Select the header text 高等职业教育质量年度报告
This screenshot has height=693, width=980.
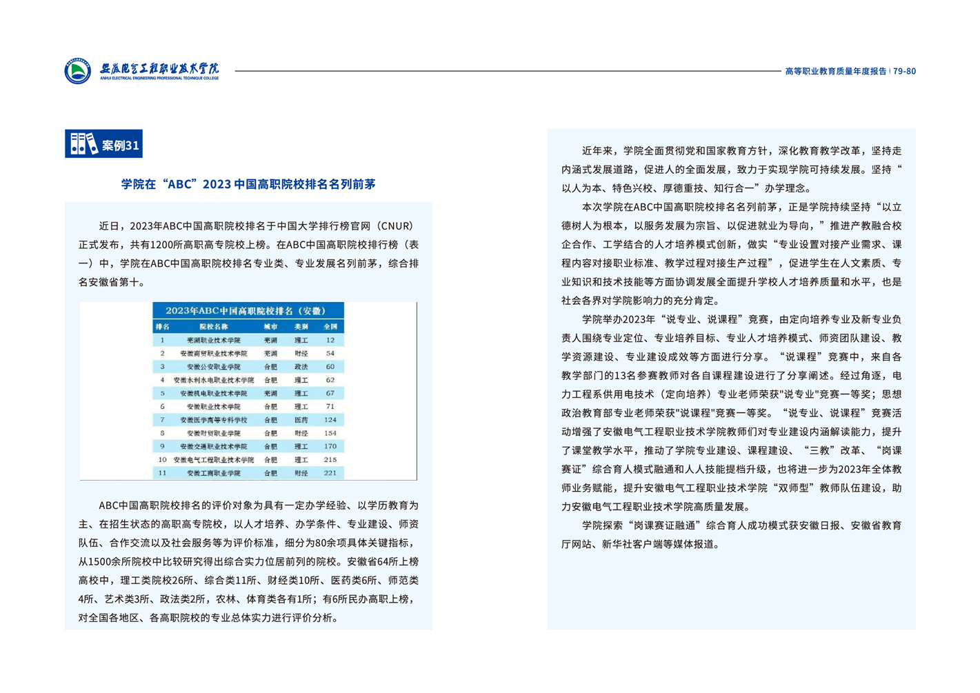click(x=835, y=71)
